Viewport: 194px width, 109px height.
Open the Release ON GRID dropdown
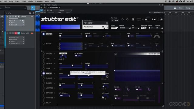pyautogui.click(x=125, y=28)
